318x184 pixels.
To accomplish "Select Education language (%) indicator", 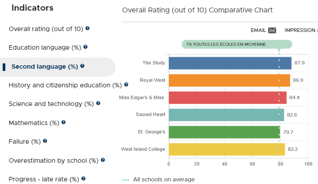I will [45, 48].
